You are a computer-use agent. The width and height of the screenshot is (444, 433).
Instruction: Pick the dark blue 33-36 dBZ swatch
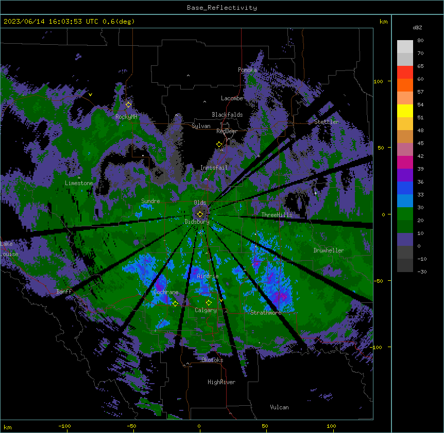[x=405, y=188]
